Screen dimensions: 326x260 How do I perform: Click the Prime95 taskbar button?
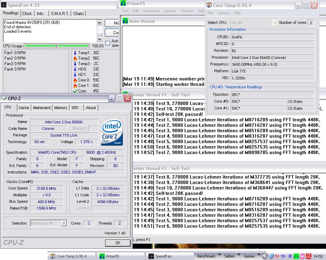pos(121,256)
